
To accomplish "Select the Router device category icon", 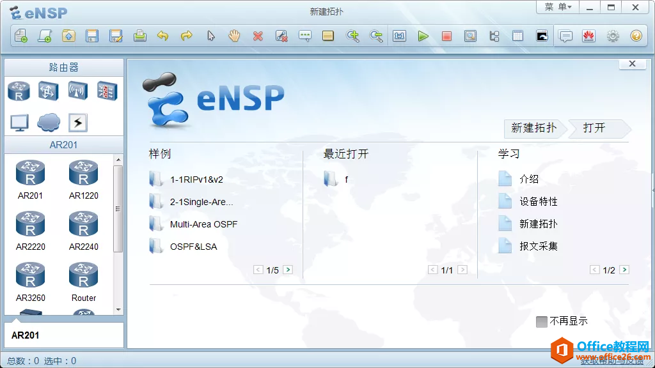I will (19, 91).
